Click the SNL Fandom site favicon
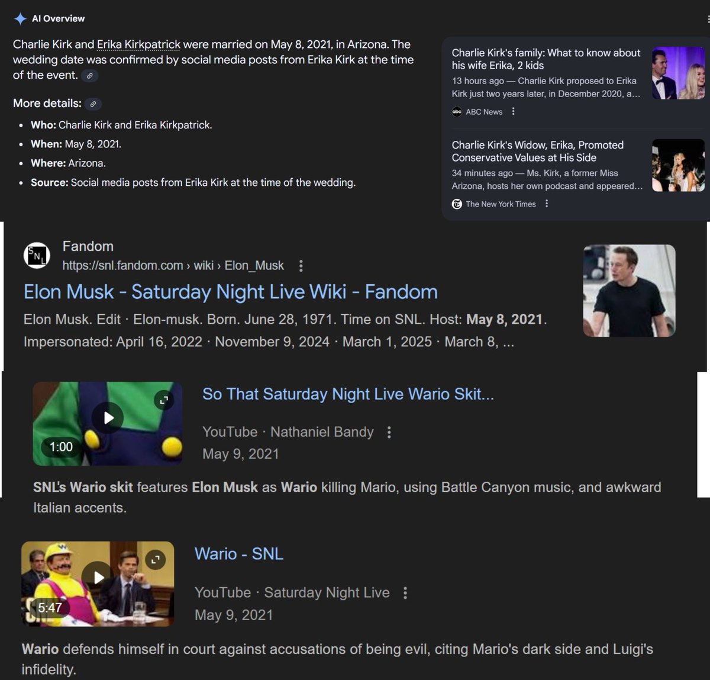This screenshot has width=710, height=680. click(x=37, y=256)
